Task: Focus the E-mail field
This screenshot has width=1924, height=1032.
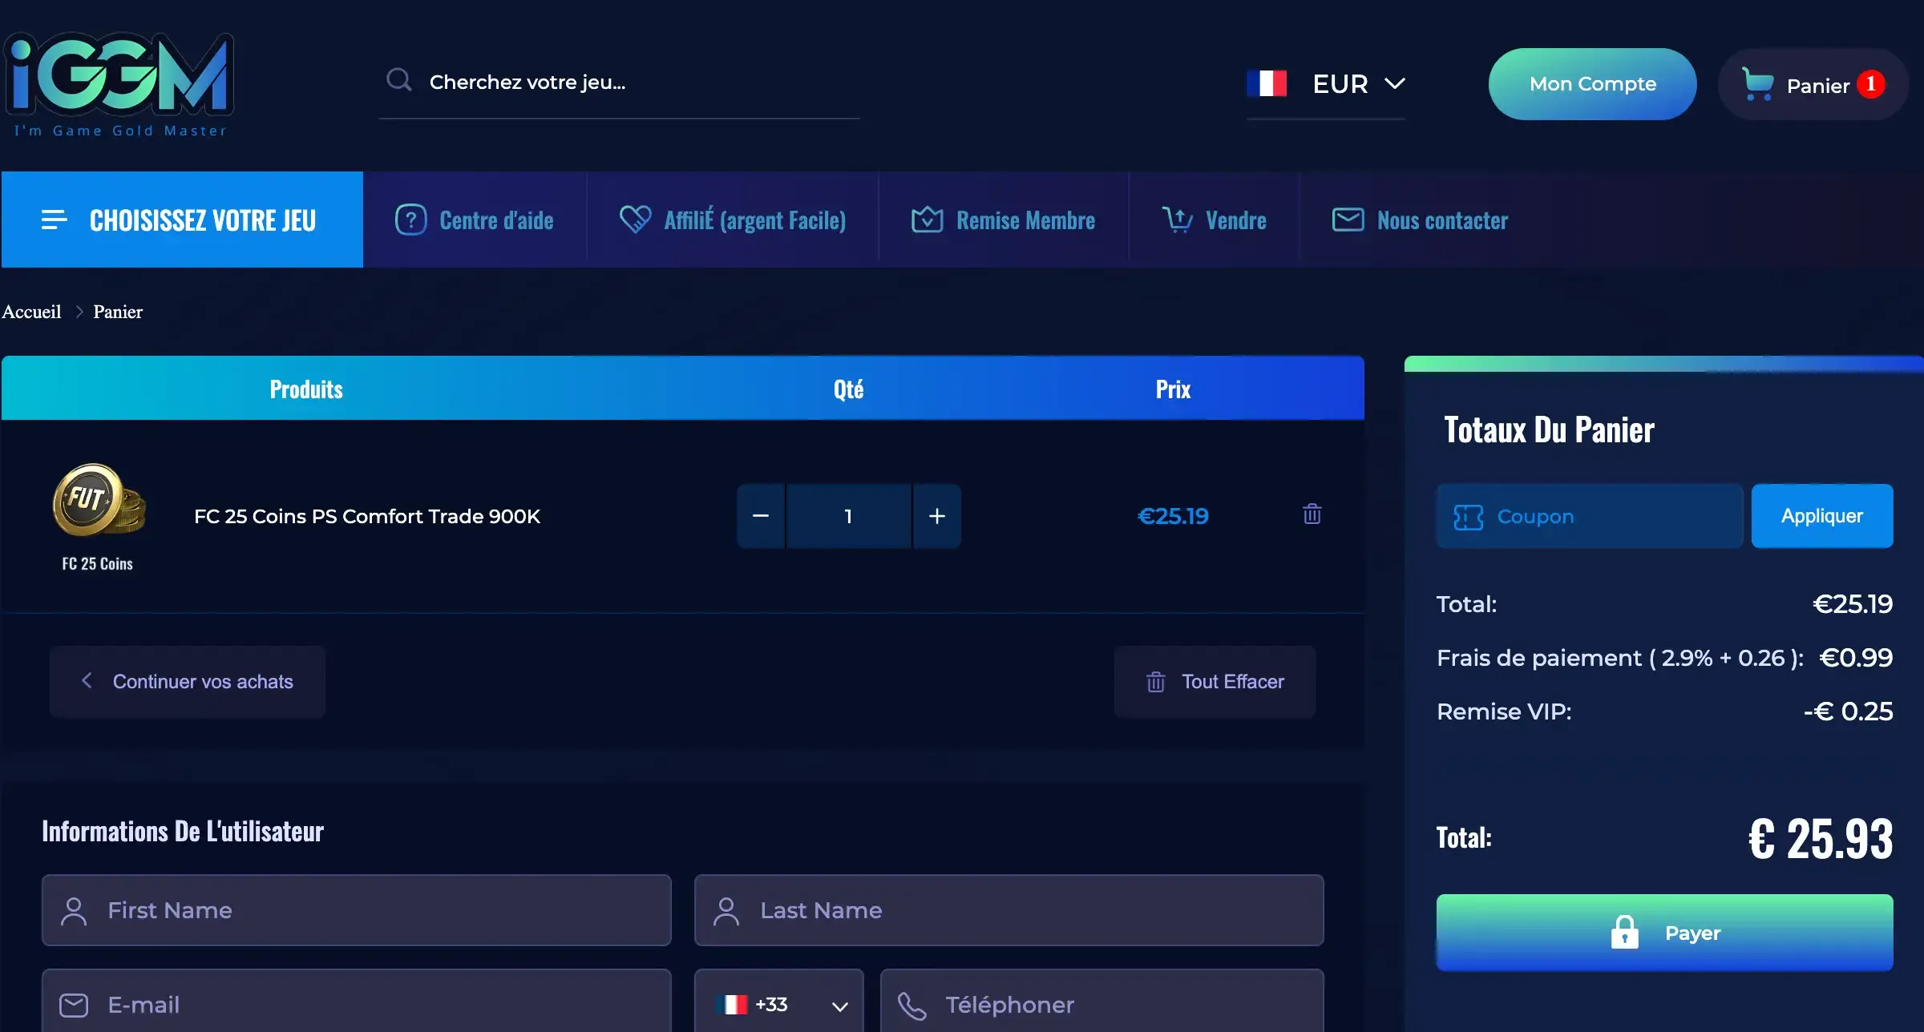Action: (357, 1002)
